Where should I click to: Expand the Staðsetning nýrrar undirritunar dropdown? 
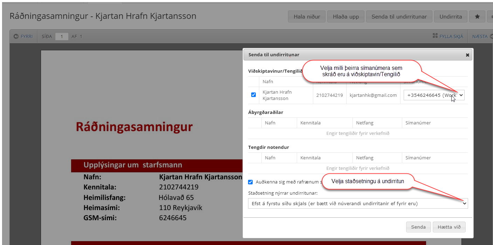pos(358,203)
